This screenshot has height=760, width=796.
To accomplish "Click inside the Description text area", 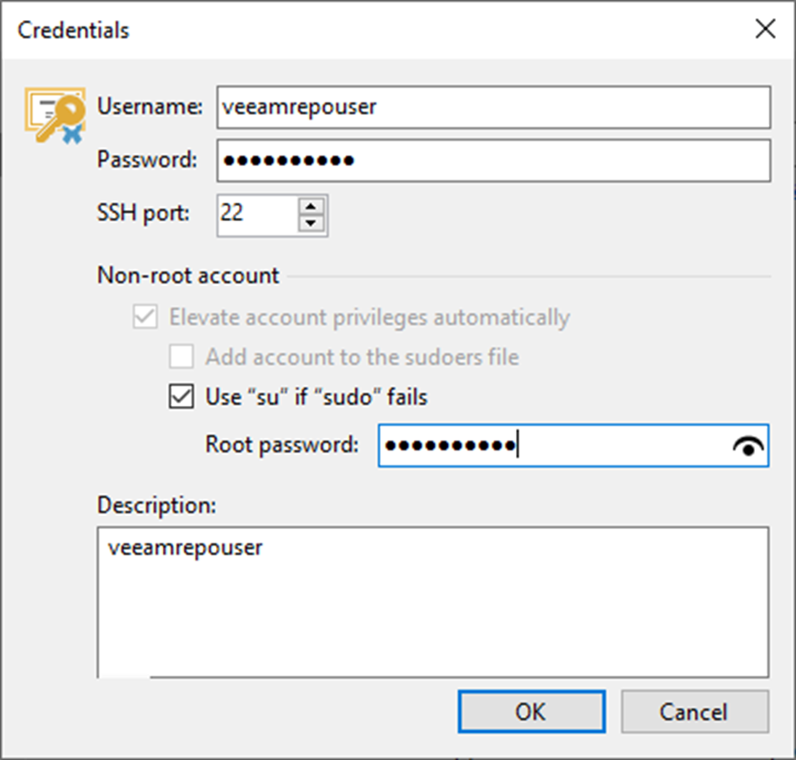I will tap(433, 603).
